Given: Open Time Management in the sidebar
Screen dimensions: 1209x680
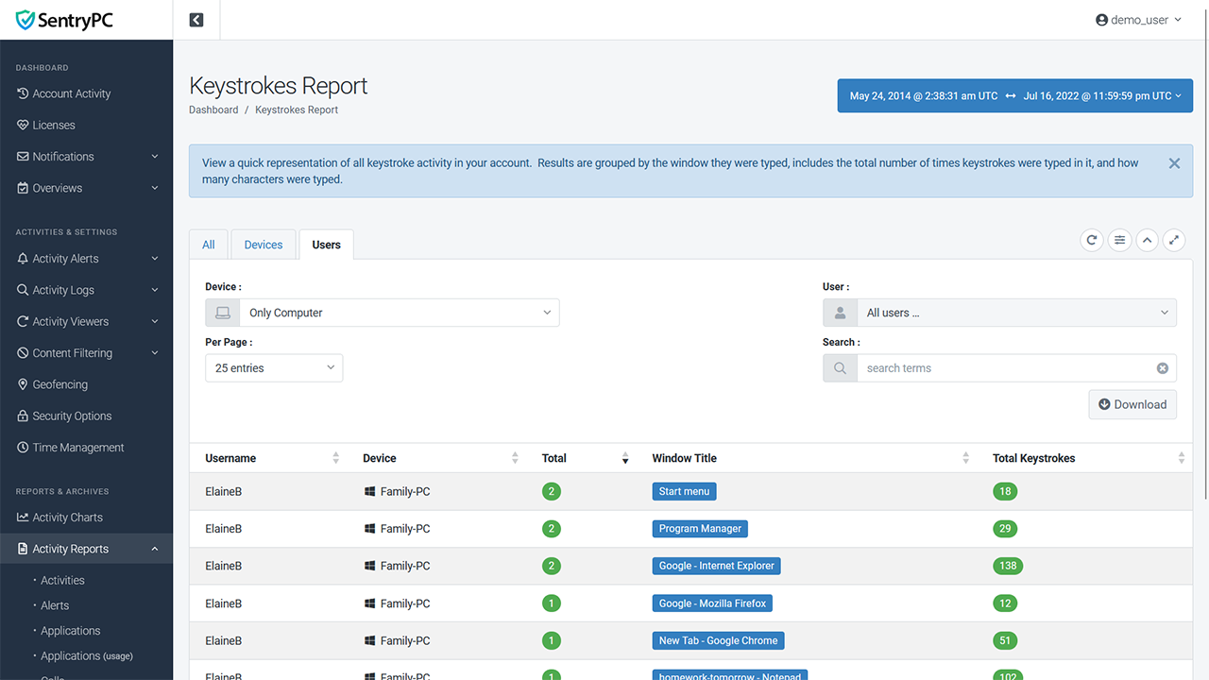Looking at the screenshot, I should (x=86, y=448).
